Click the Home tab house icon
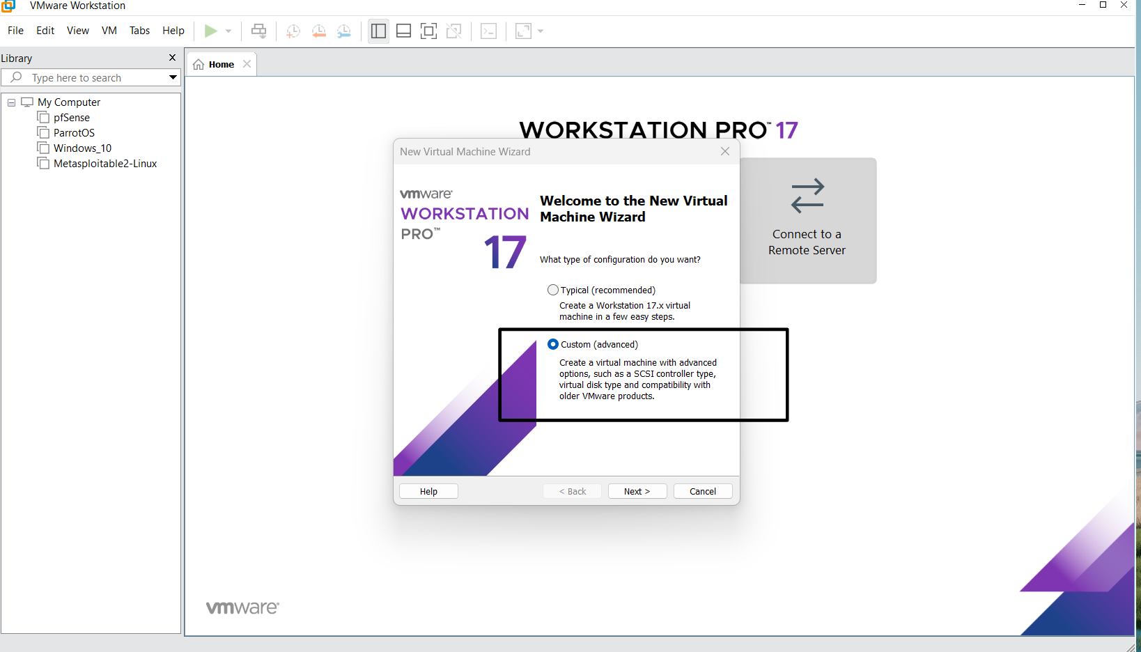The height and width of the screenshot is (652, 1141). coord(199,65)
